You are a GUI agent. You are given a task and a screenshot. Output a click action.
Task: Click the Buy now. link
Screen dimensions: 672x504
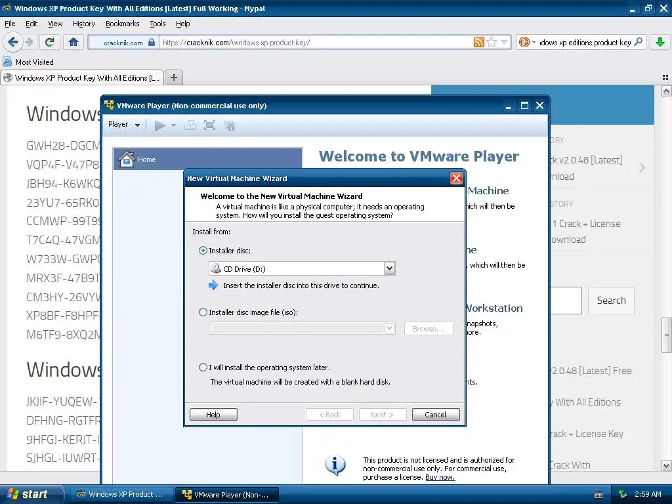tap(440, 478)
